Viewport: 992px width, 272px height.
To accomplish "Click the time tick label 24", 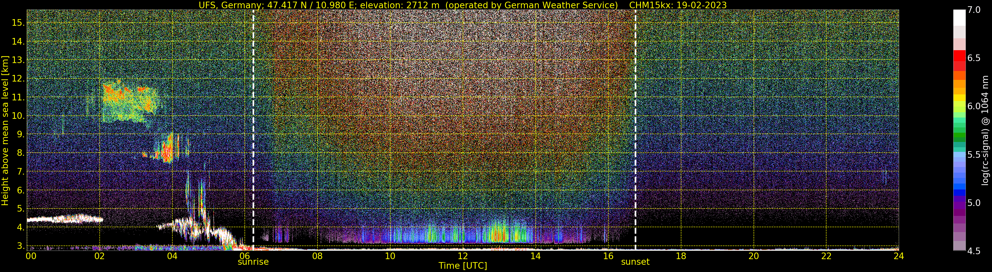I will (899, 256).
